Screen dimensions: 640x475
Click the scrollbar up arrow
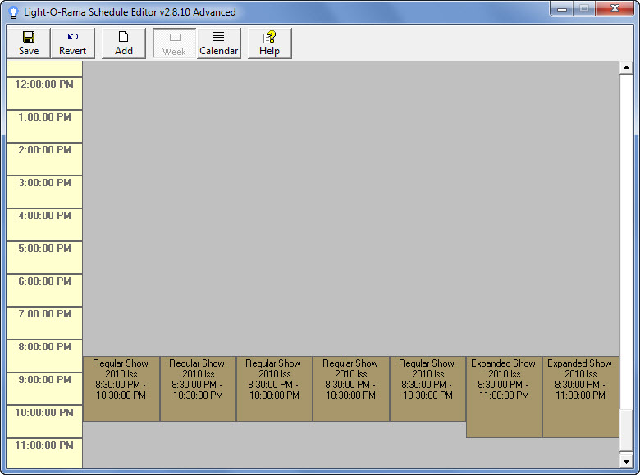tap(626, 68)
